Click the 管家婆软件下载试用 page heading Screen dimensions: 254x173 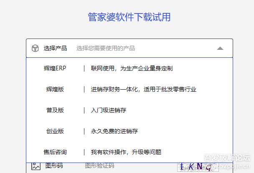tap(129, 17)
